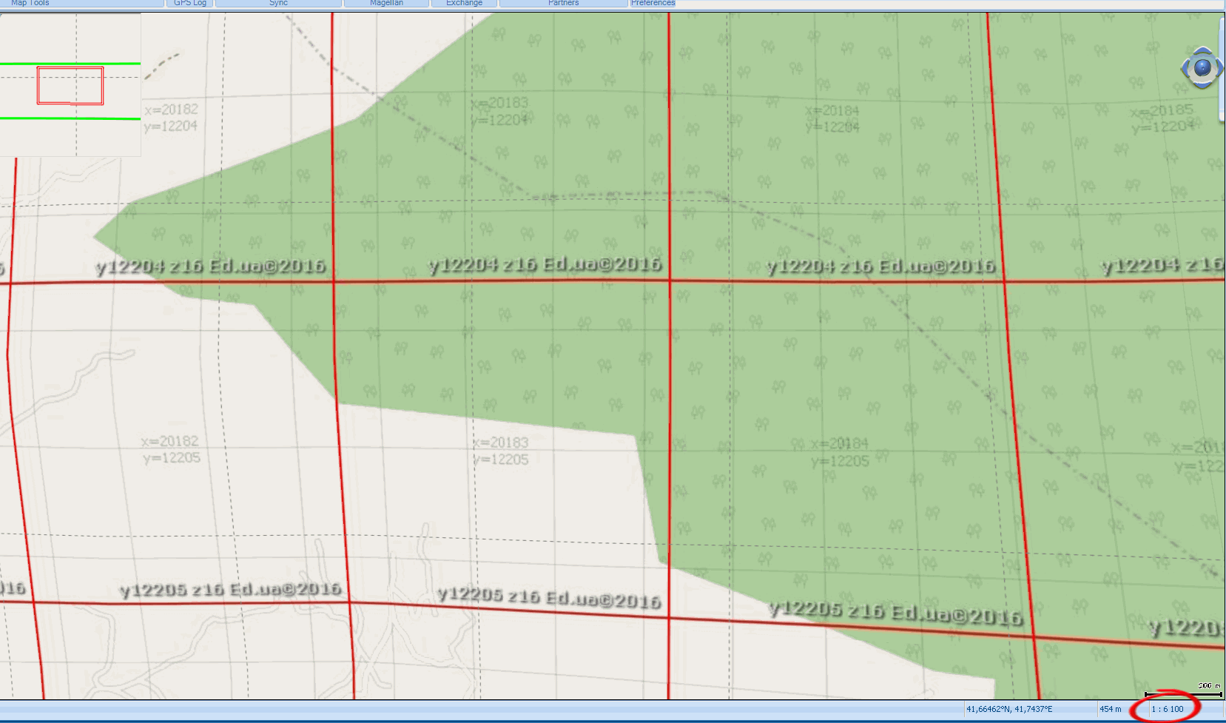Open the Magellan tab
The image size is (1226, 723).
386,3
